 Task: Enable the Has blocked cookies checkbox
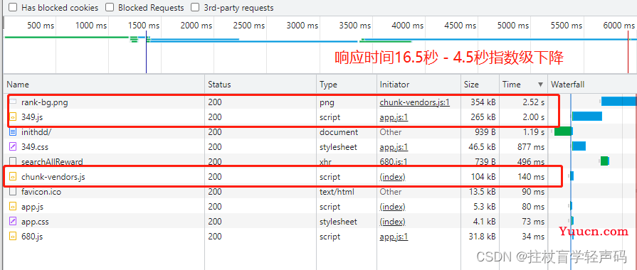pos(13,7)
